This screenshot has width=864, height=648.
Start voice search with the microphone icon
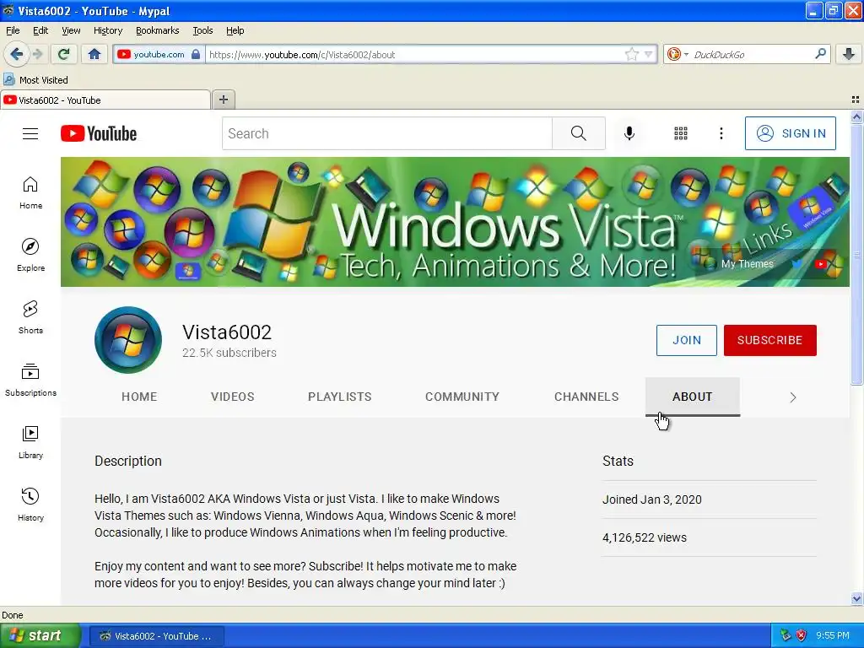[x=629, y=133]
